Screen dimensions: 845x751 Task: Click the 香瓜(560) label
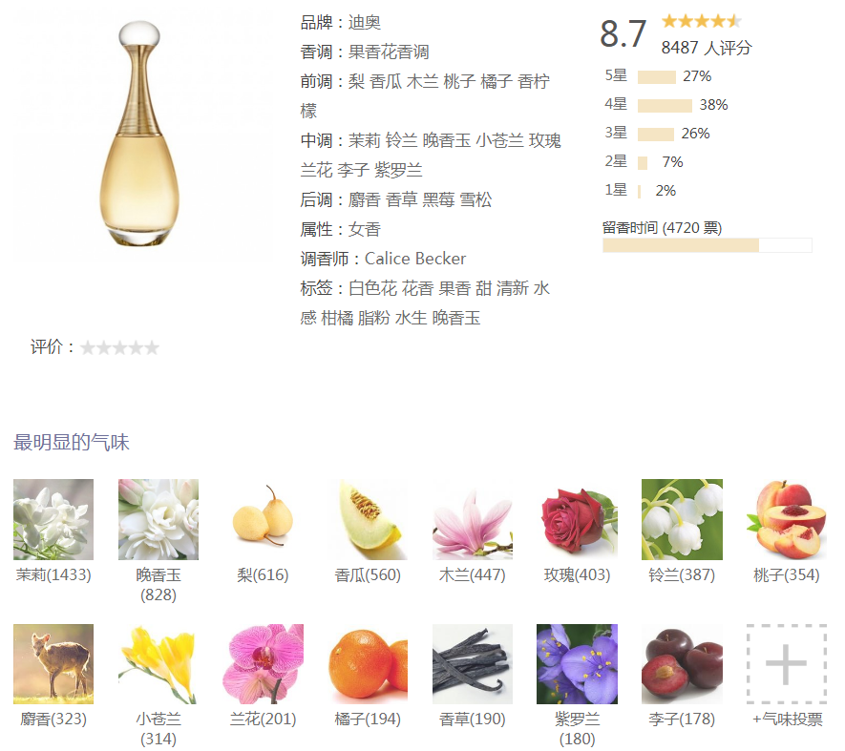(x=368, y=574)
